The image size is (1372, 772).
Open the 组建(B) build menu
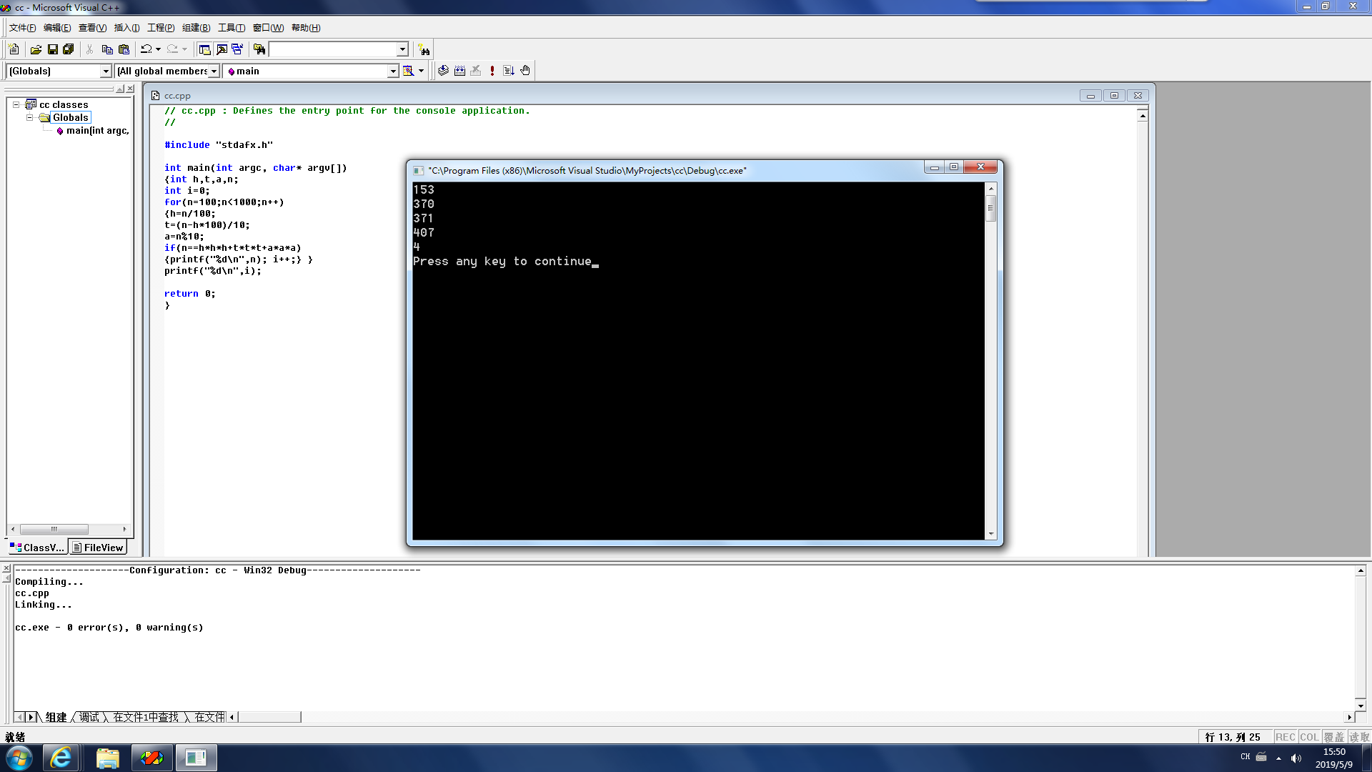pos(196,28)
